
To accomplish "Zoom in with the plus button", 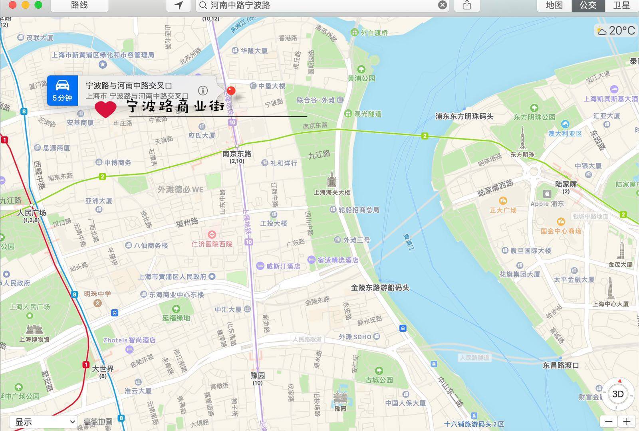I will coord(627,421).
